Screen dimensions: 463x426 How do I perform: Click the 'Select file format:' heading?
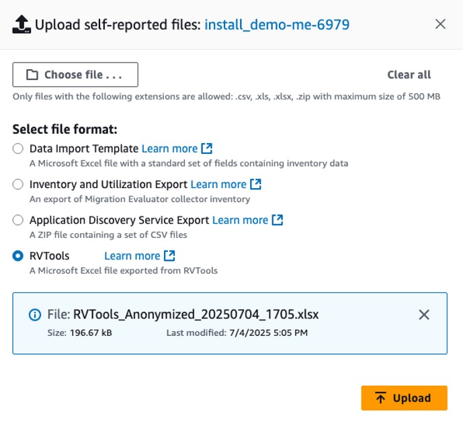tap(65, 129)
